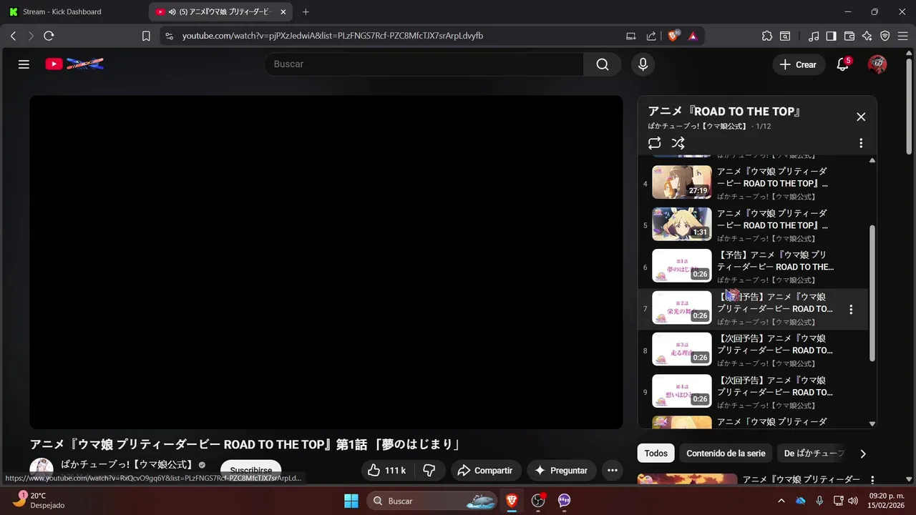Open Brave VPN shield icon

885,36
